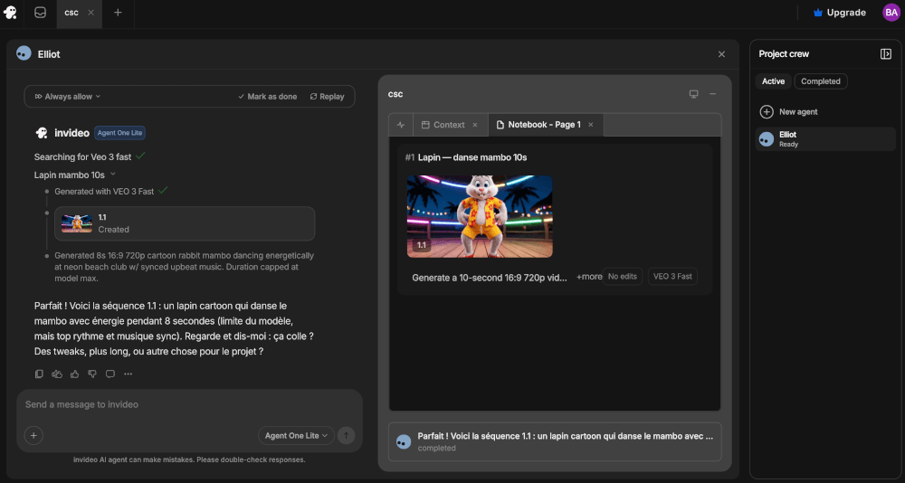
Task: Collapse the Lapin mambo 10s step
Action: (x=113, y=175)
